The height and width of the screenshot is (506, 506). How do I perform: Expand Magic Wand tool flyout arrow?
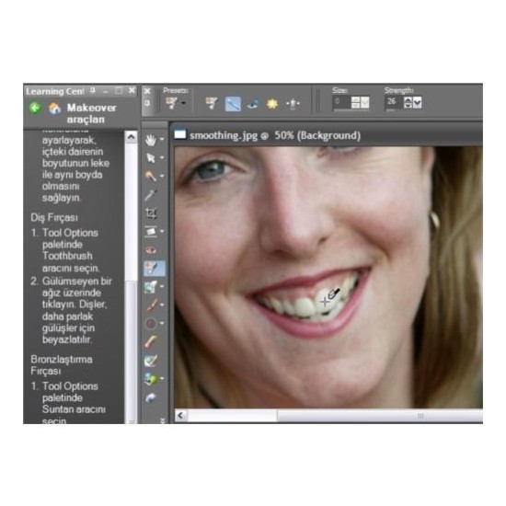click(x=162, y=176)
